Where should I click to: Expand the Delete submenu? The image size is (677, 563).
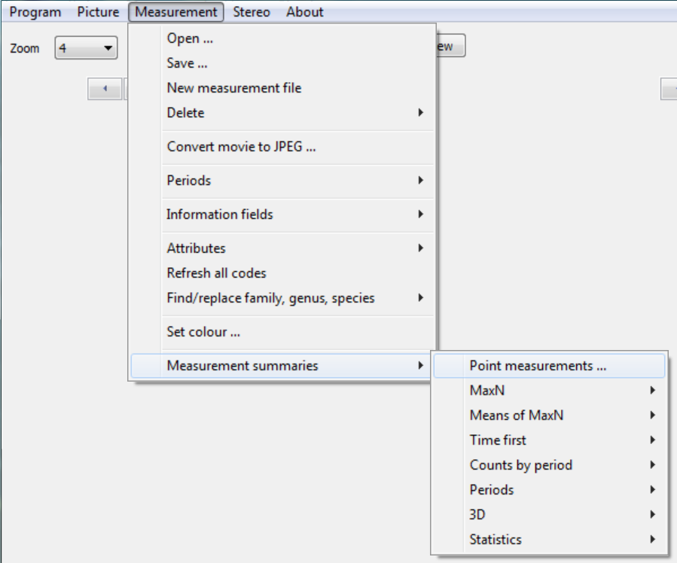point(186,113)
